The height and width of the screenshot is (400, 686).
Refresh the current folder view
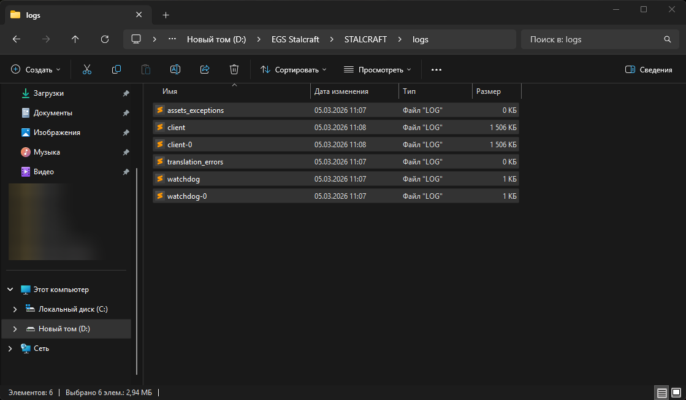point(105,39)
